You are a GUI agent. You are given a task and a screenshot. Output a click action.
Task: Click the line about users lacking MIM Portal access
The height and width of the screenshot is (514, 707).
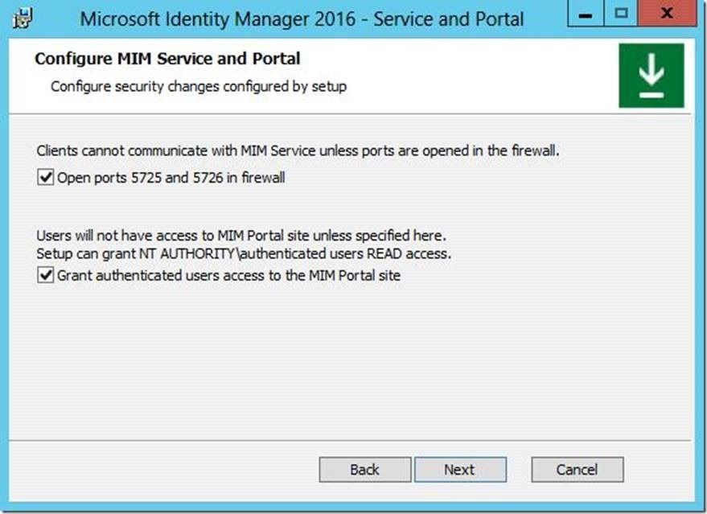pos(241,236)
